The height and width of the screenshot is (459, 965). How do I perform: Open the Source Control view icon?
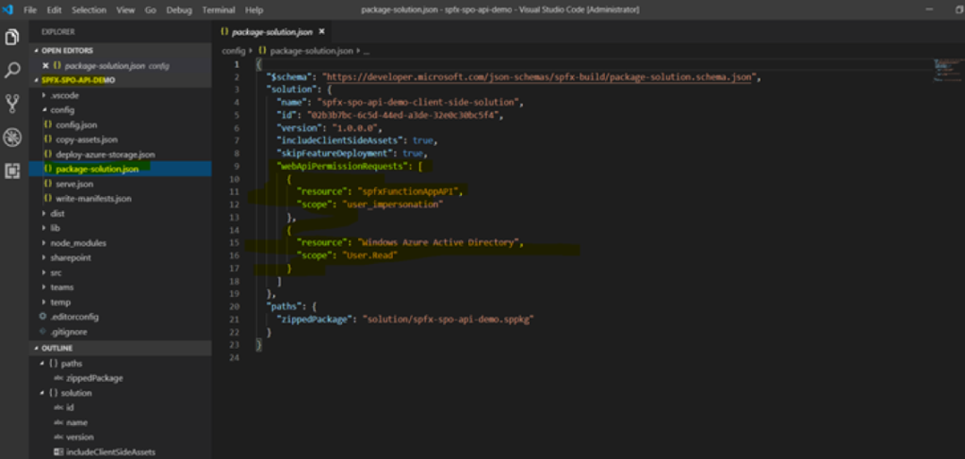12,104
